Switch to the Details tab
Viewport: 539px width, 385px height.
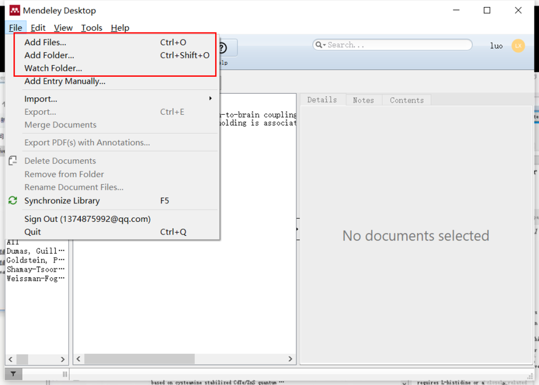coord(322,100)
